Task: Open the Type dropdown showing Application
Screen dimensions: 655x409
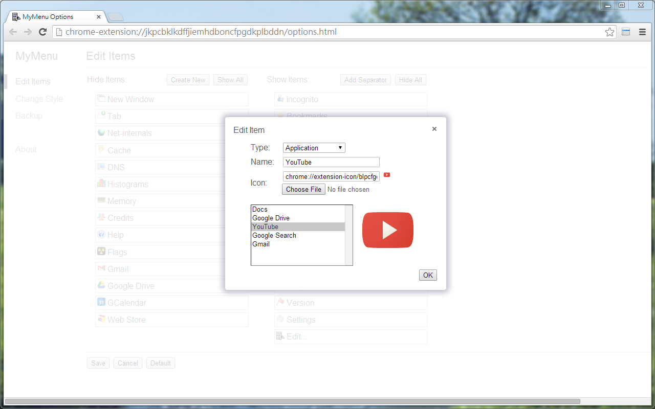Action: [x=314, y=148]
